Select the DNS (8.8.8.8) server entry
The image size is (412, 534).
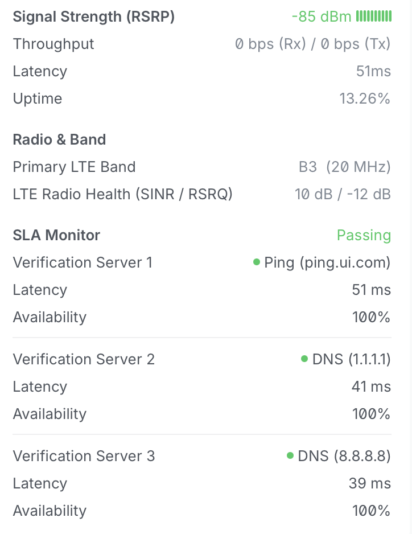[344, 456]
